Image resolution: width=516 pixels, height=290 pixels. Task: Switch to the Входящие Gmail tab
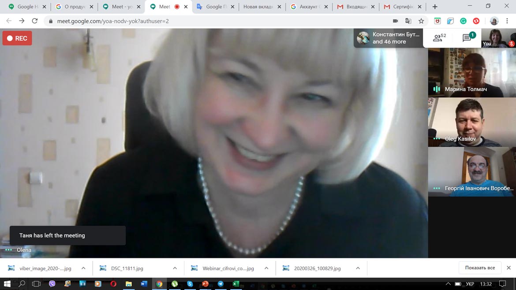point(355,7)
